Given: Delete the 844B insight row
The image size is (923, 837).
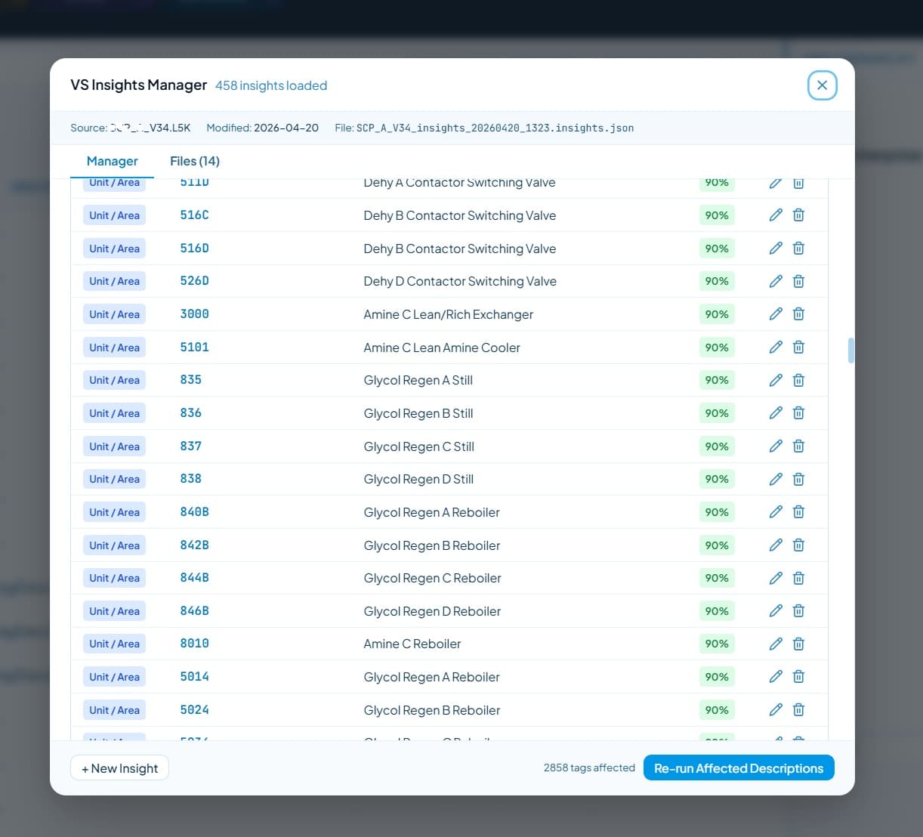Looking at the screenshot, I should click(x=798, y=578).
